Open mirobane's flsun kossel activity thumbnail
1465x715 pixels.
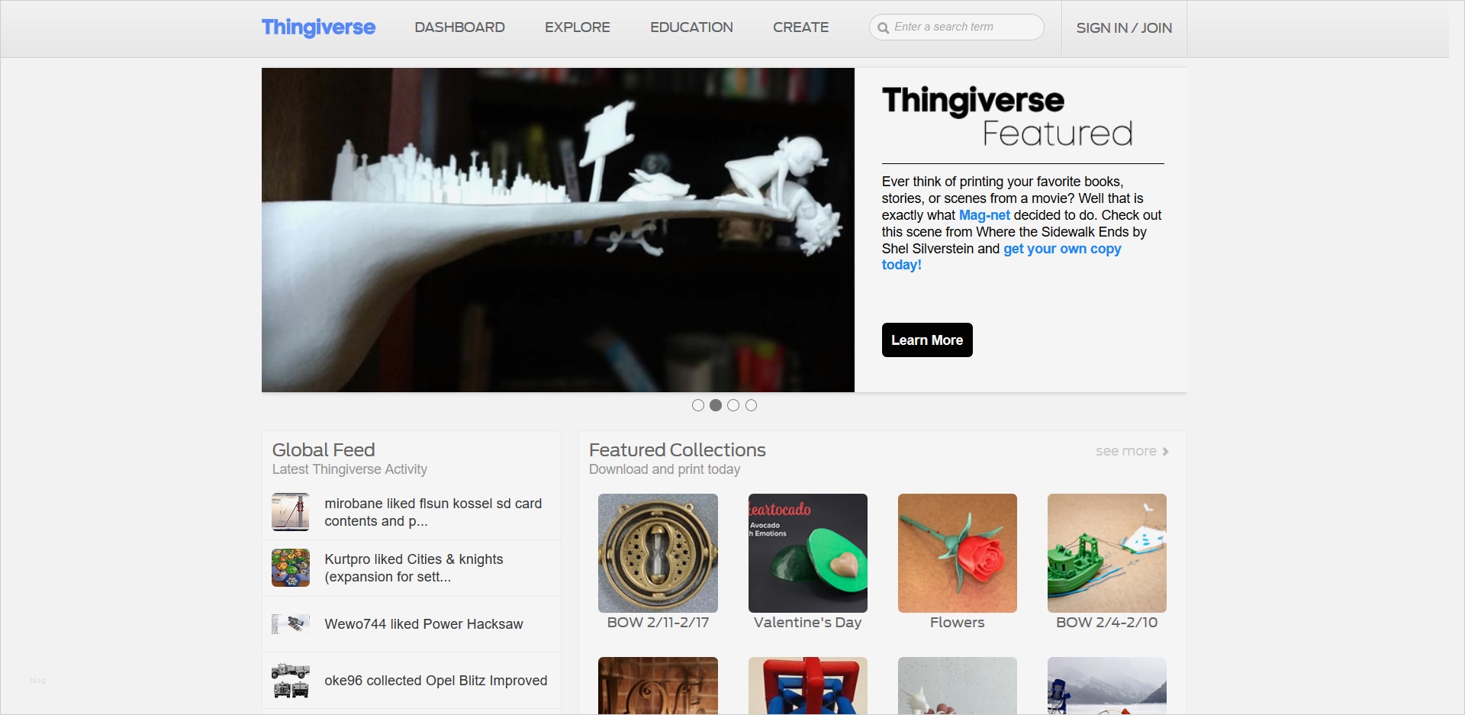(x=291, y=512)
